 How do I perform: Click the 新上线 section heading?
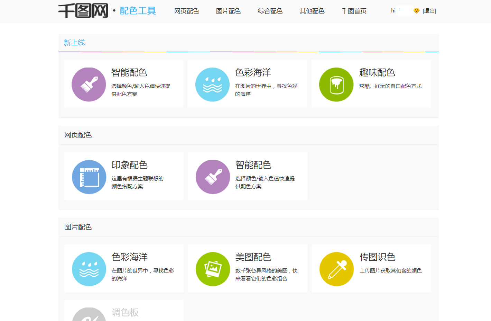74,43
